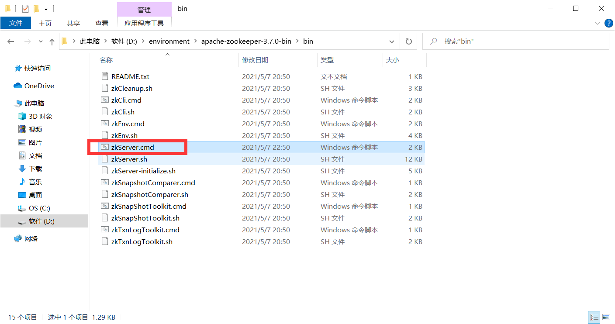Viewport: 615px width, 324px height.
Task: Sort files by 修改日期 column
Action: click(255, 60)
